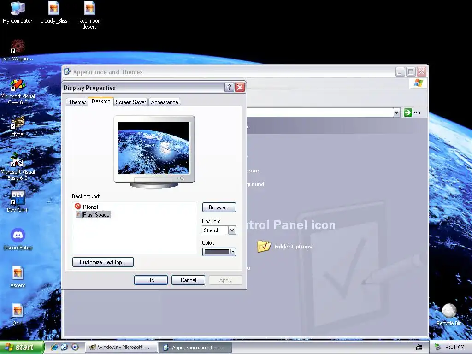The width and height of the screenshot is (472, 354).
Task: Click the help question mark in Display Properties
Action: (x=229, y=87)
